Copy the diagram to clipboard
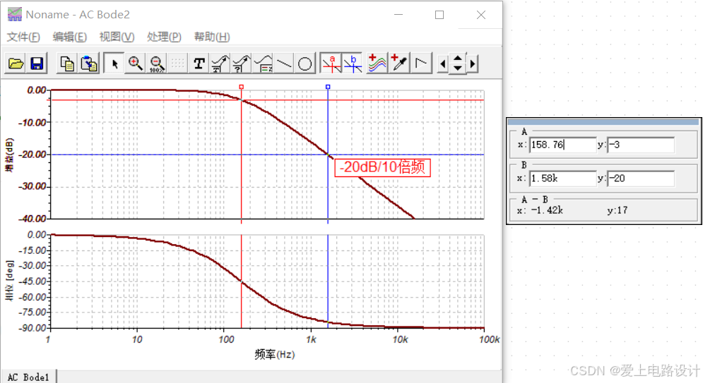This screenshot has height=383, width=703. tap(67, 63)
